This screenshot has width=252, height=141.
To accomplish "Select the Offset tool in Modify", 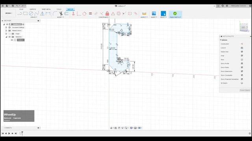I will [67, 14].
